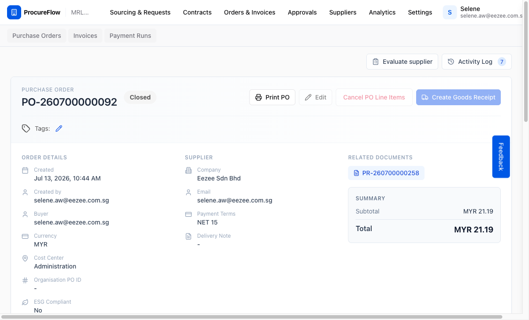Switch to the Payment Runs tab
This screenshot has width=529, height=320.
130,36
